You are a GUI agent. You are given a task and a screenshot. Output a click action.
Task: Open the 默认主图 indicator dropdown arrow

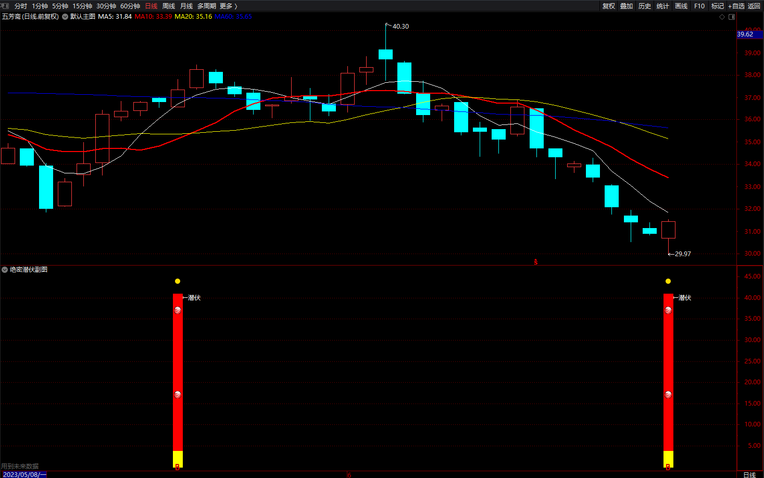(65, 17)
